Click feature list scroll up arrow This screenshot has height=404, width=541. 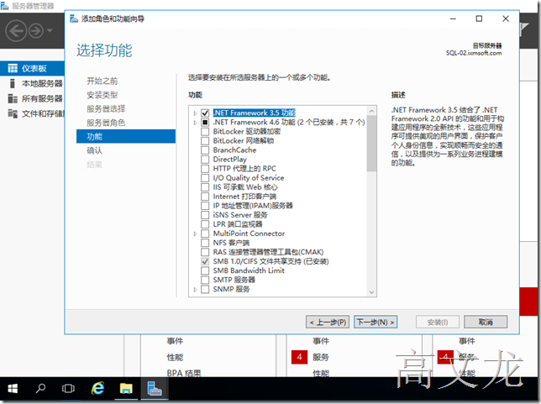(371, 111)
